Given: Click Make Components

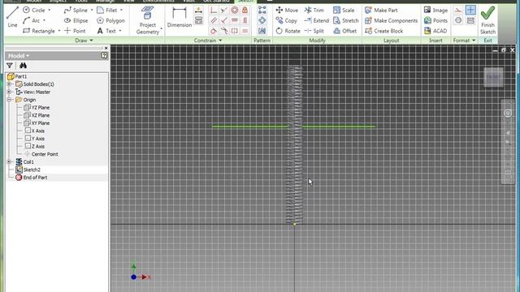Looking at the screenshot, I should click(392, 20).
